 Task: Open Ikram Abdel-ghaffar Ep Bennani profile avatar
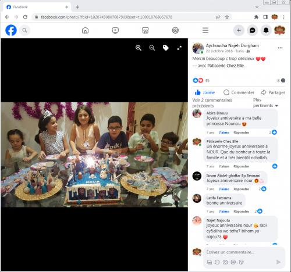point(197,176)
